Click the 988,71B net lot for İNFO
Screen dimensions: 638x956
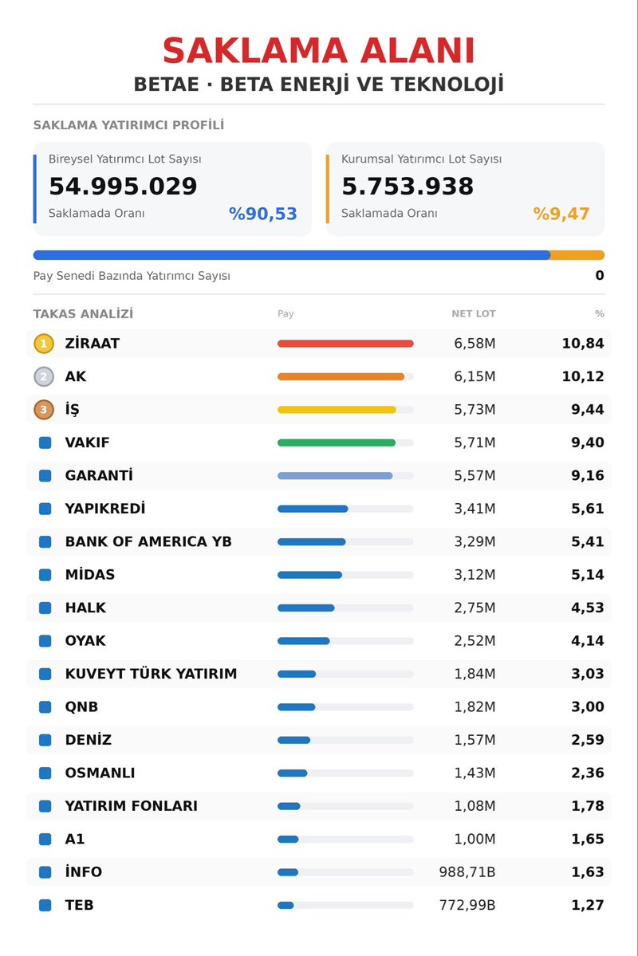tap(467, 871)
